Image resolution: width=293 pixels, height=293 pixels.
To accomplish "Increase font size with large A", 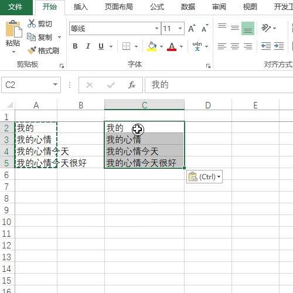I will (192, 29).
